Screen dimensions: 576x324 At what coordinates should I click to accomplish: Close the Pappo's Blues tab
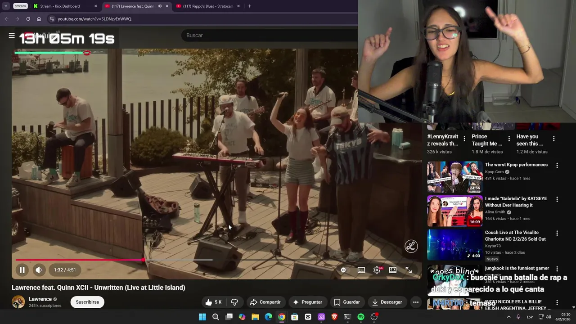[x=238, y=6]
